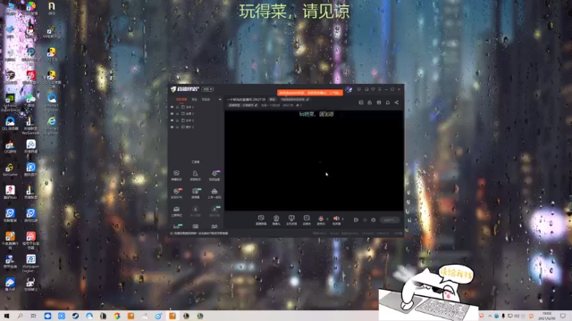Click the start live button at bottom right
This screenshot has width=572, height=321.
[x=390, y=220]
